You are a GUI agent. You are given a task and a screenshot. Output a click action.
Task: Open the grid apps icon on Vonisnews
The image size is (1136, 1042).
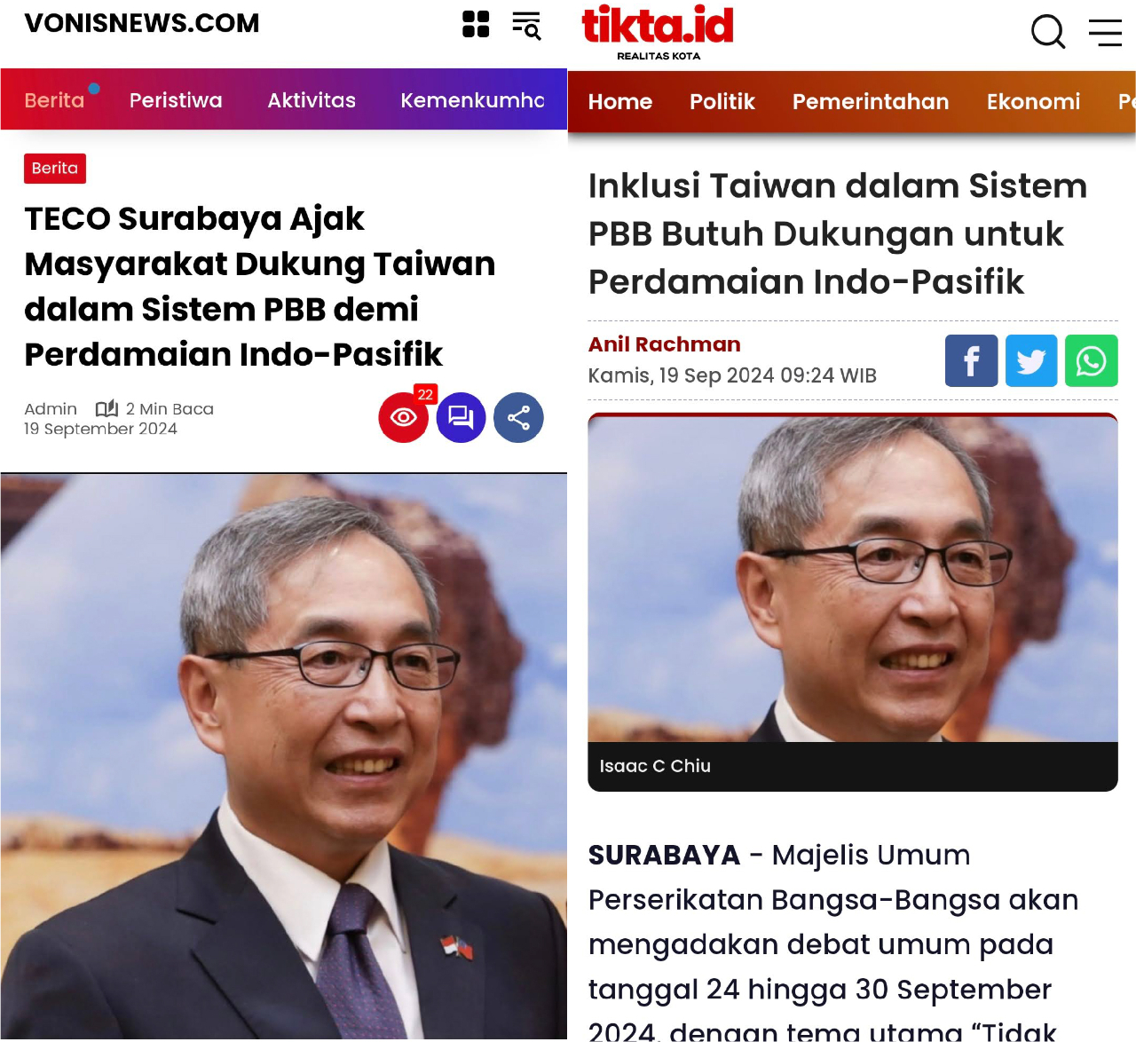[x=476, y=24]
